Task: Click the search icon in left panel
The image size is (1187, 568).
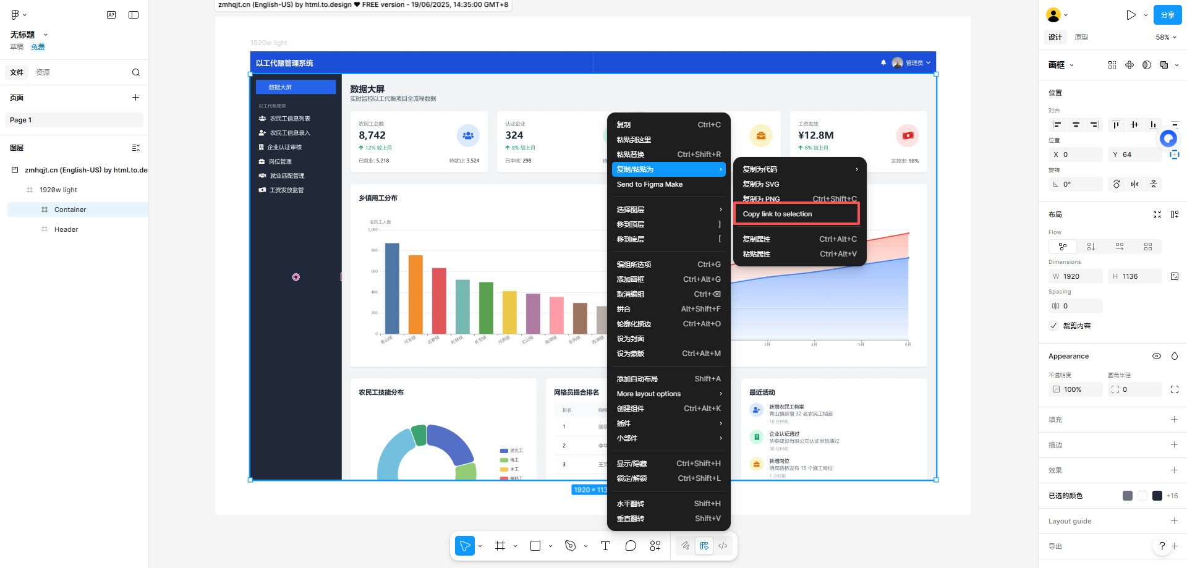Action: [x=136, y=72]
